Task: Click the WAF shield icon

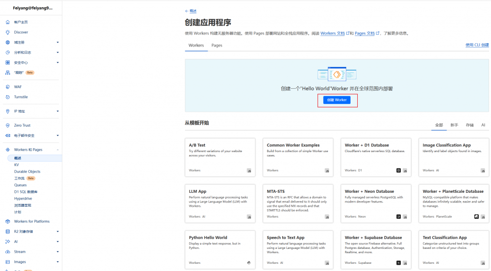Action: pos(8,87)
